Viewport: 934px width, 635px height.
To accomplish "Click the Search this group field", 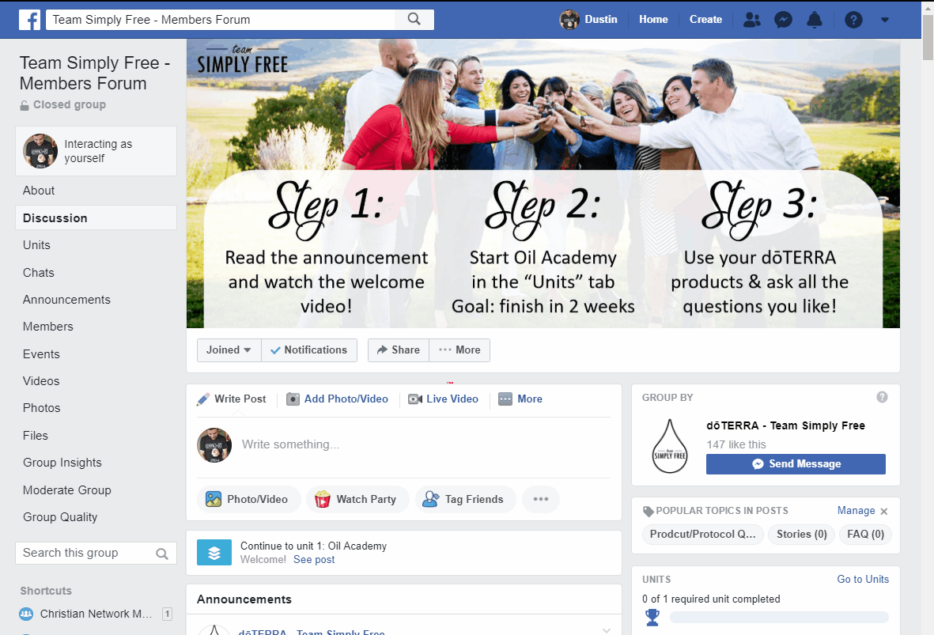I will (96, 553).
